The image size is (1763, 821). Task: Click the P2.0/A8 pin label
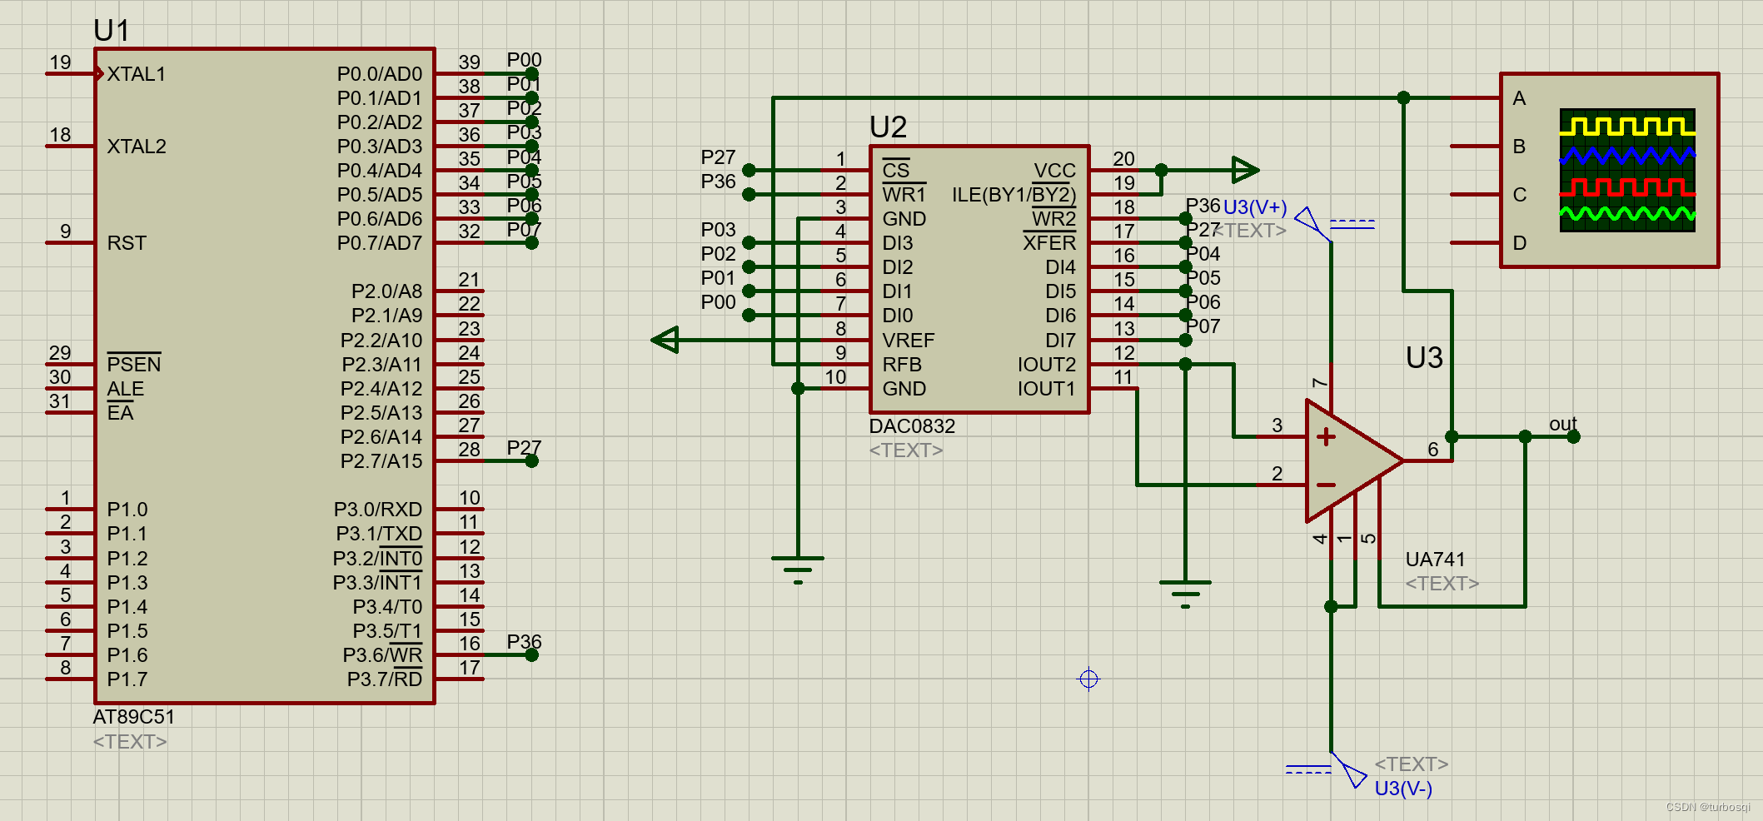point(387,291)
